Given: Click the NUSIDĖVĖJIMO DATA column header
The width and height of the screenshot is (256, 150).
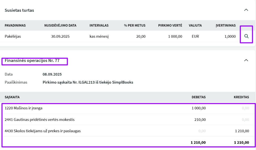Looking at the screenshot, I should coord(60,25).
